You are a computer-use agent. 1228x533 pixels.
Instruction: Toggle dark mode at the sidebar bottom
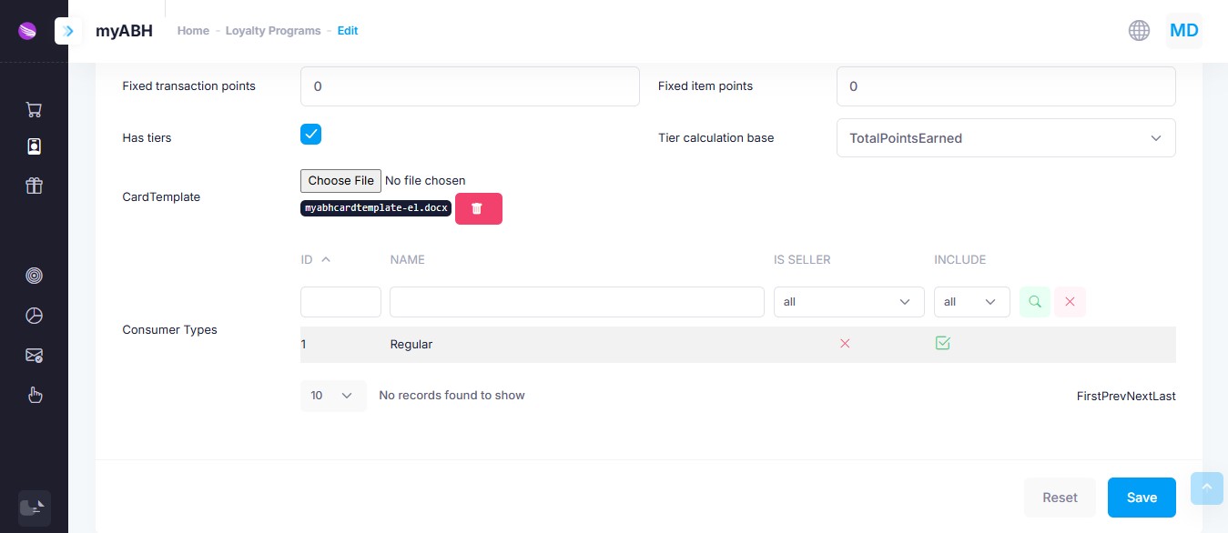click(x=34, y=508)
